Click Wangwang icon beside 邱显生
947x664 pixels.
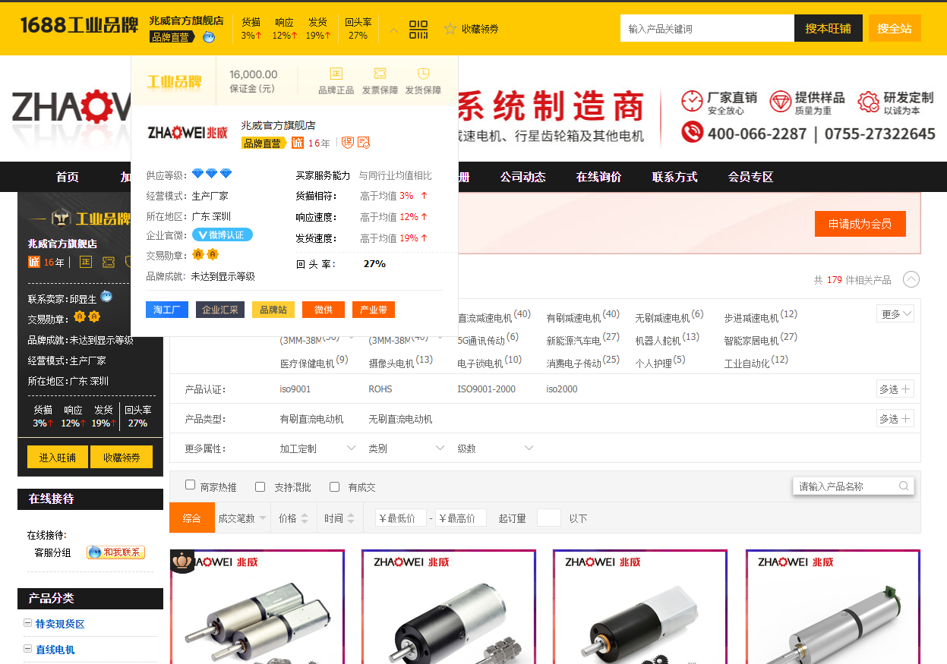[x=106, y=297]
